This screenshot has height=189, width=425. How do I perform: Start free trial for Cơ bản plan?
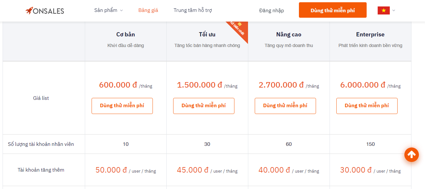coord(122,106)
